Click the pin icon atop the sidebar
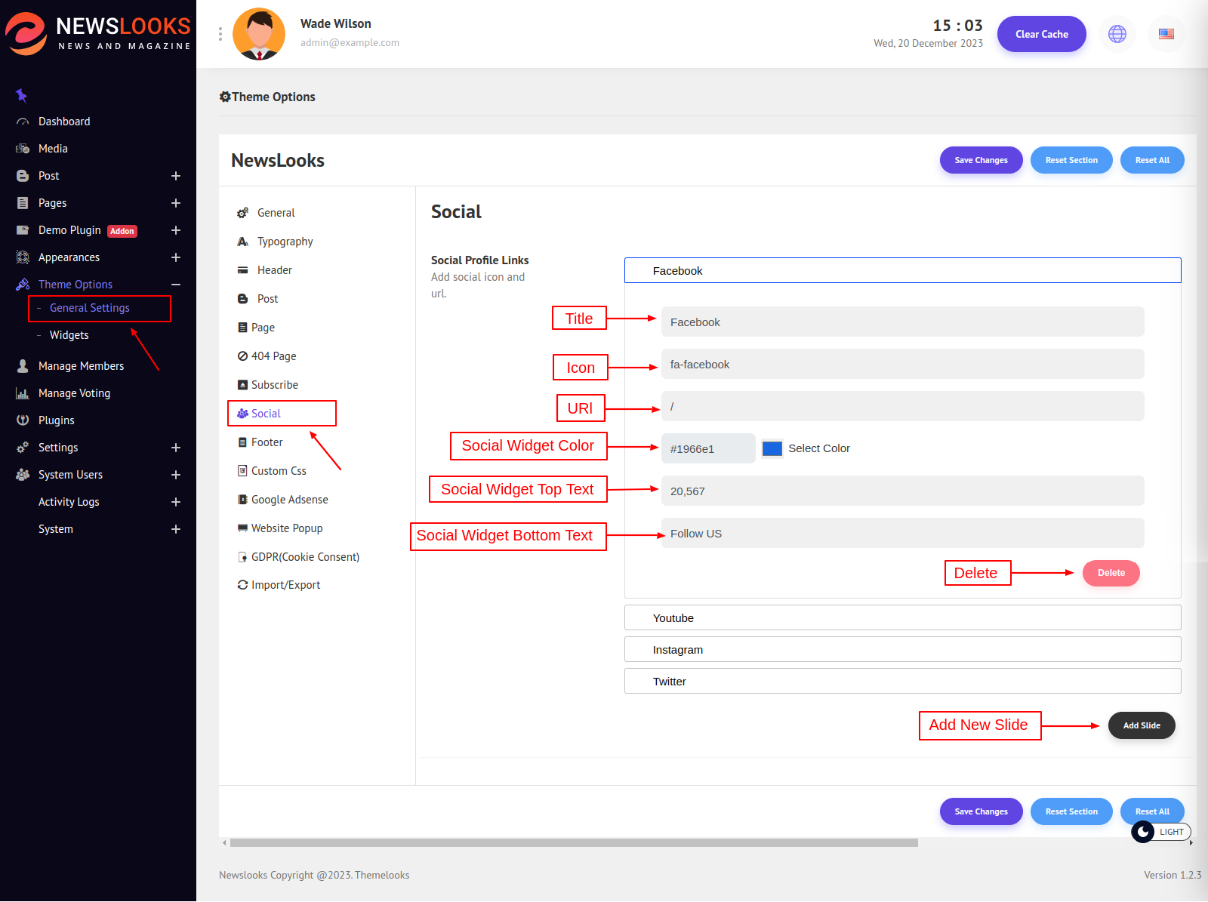Screen dimensions: 1208x902 (x=21, y=95)
